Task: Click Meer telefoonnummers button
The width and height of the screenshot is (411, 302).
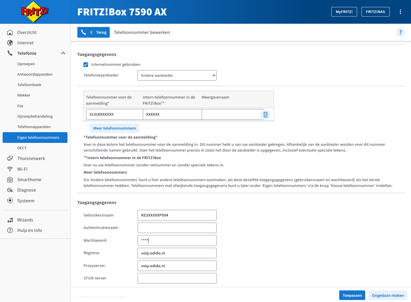Action: (114, 128)
